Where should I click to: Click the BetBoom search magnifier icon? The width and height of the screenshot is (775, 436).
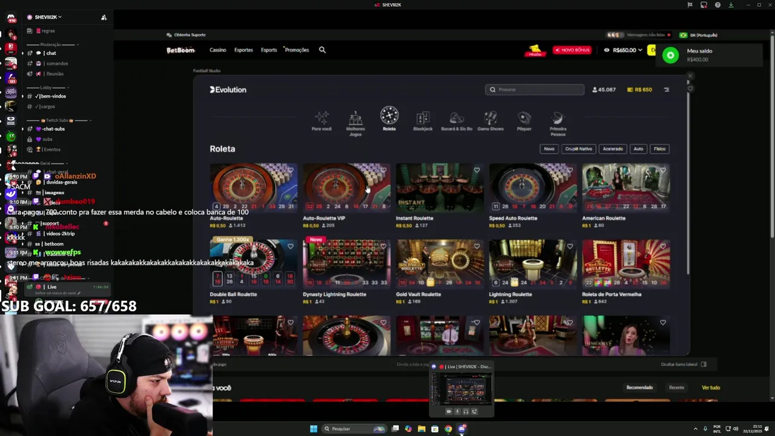(x=322, y=50)
